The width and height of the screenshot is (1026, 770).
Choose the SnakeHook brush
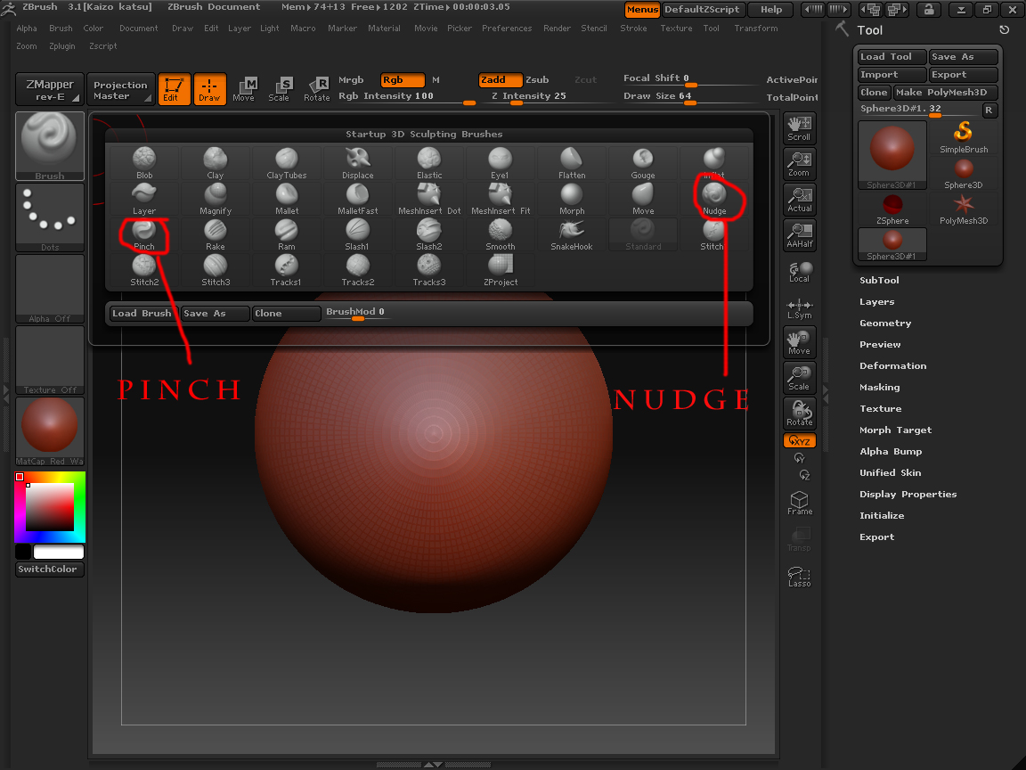(x=571, y=234)
